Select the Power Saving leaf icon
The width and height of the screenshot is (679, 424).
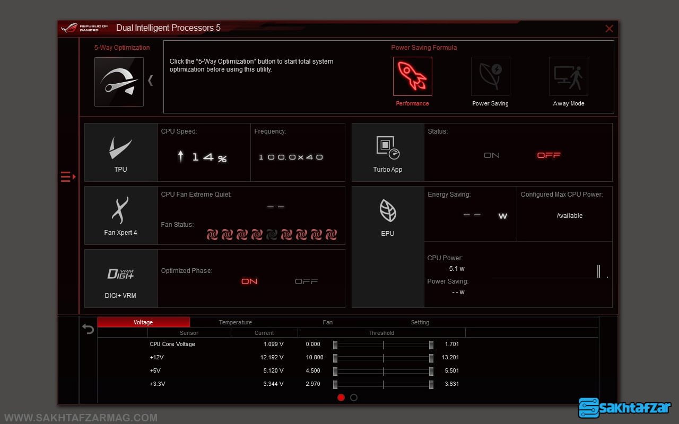coord(490,76)
